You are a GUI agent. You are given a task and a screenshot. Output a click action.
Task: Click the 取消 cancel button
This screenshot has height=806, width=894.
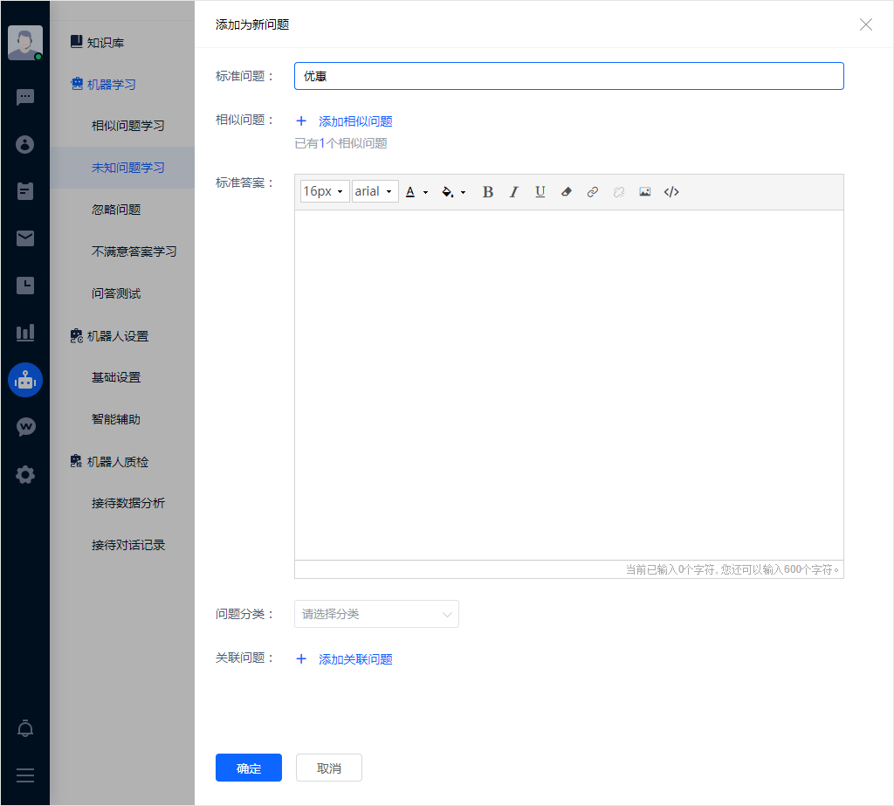point(329,768)
